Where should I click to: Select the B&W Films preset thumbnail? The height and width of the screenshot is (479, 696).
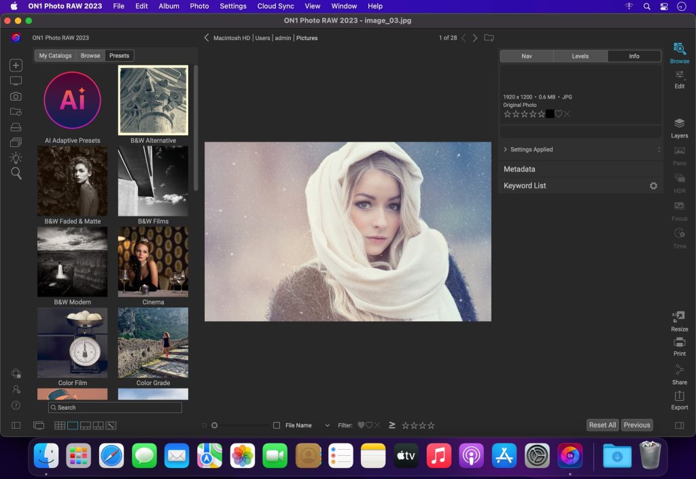point(153,180)
